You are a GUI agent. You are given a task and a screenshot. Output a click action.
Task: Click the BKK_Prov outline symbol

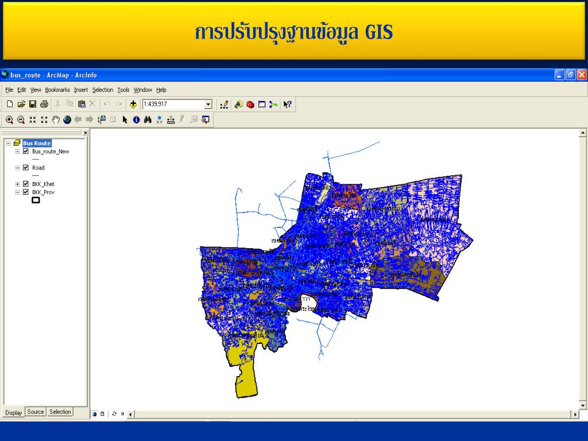[36, 200]
